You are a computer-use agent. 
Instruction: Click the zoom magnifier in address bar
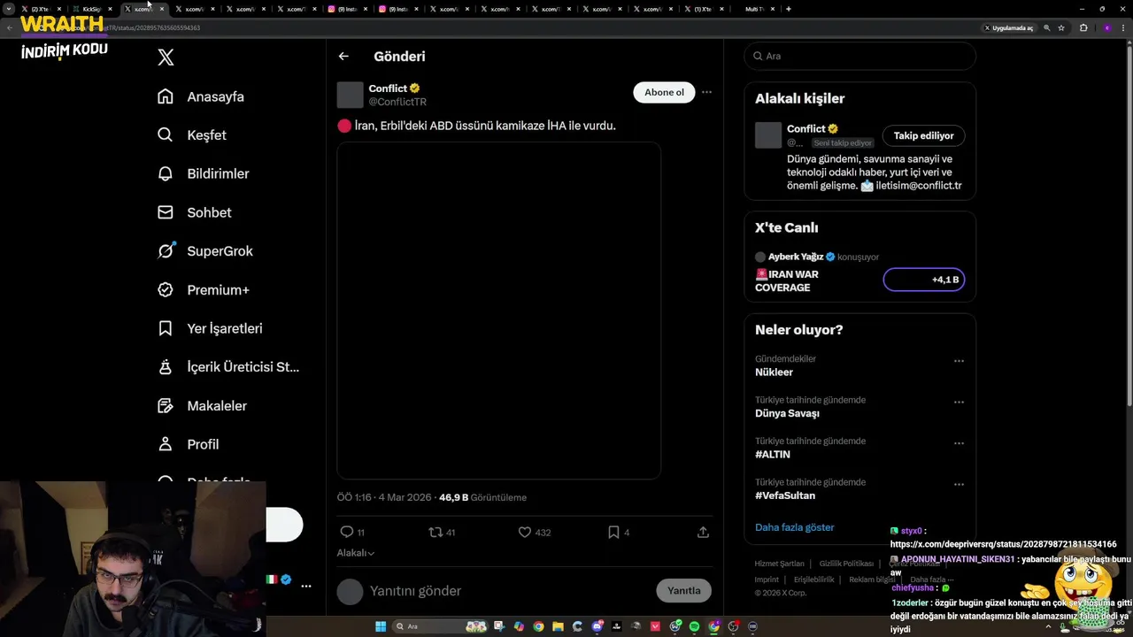[x=1047, y=28]
